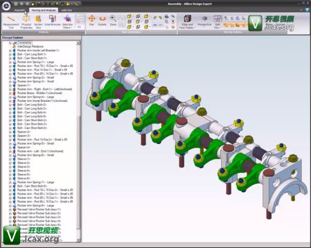Viewport: 311px width, 248px height.
Task: Select the Zoom view tool
Action: point(113,20)
